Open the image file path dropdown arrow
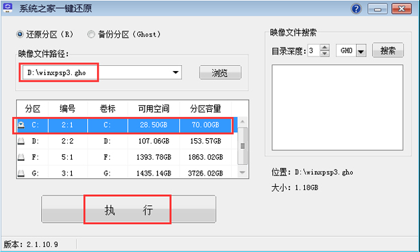The height and width of the screenshot is (252, 420). (x=176, y=72)
